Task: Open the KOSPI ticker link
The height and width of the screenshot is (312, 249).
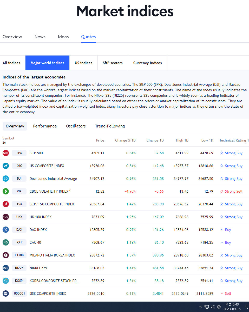Action: point(19,280)
